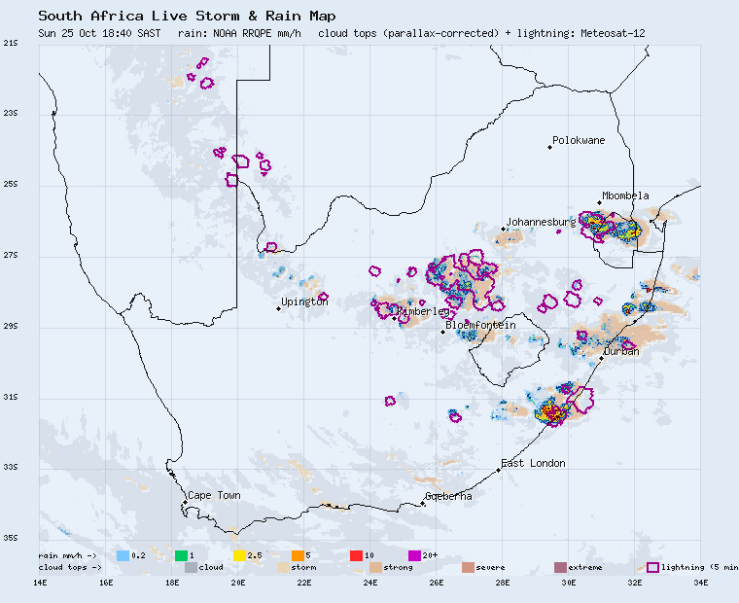Click the 22E longitude axis label

[304, 583]
